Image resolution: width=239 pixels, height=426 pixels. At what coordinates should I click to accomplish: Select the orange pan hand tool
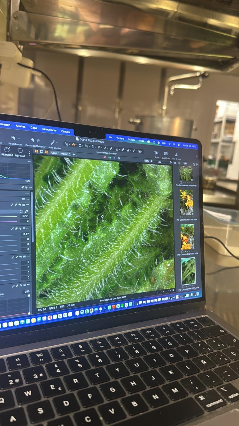coord(73,144)
